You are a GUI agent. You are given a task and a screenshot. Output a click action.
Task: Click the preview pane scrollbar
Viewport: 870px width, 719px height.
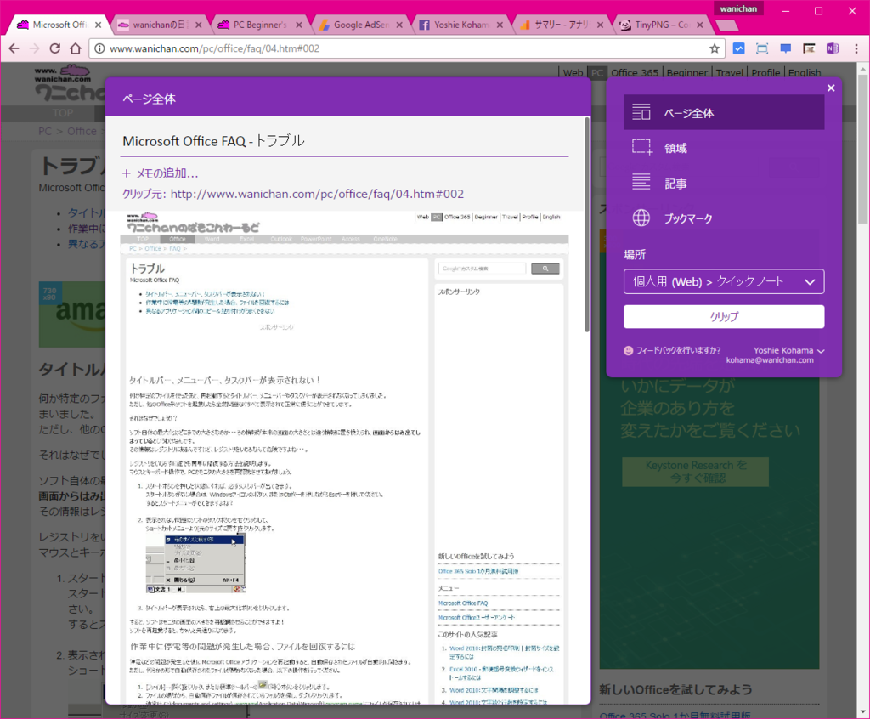tap(586, 224)
